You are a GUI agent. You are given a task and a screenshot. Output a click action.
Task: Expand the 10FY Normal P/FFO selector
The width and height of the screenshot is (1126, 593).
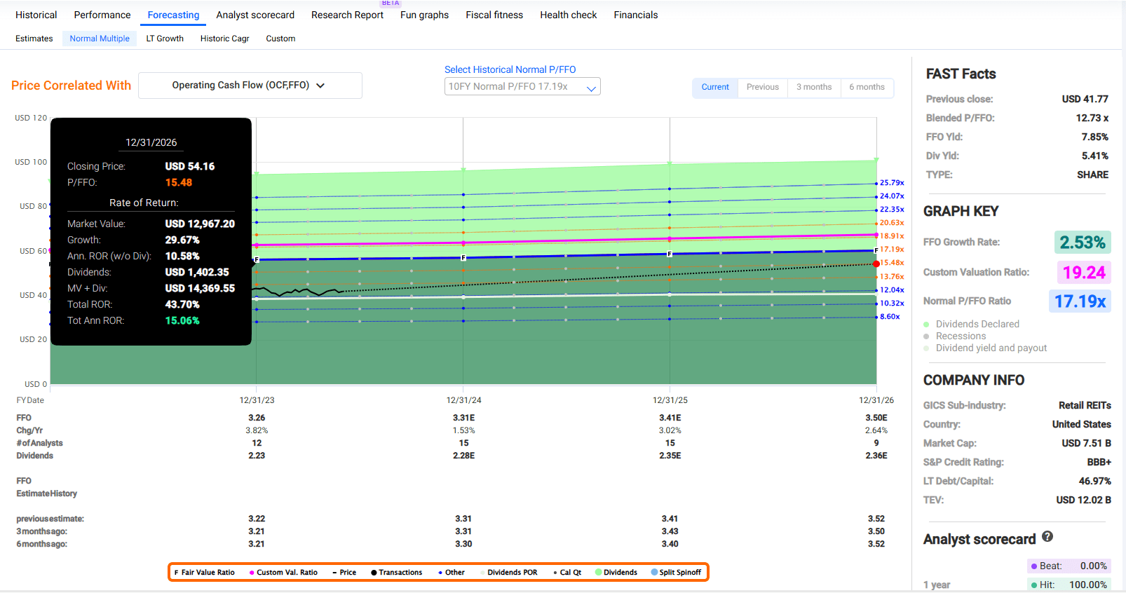(x=522, y=87)
